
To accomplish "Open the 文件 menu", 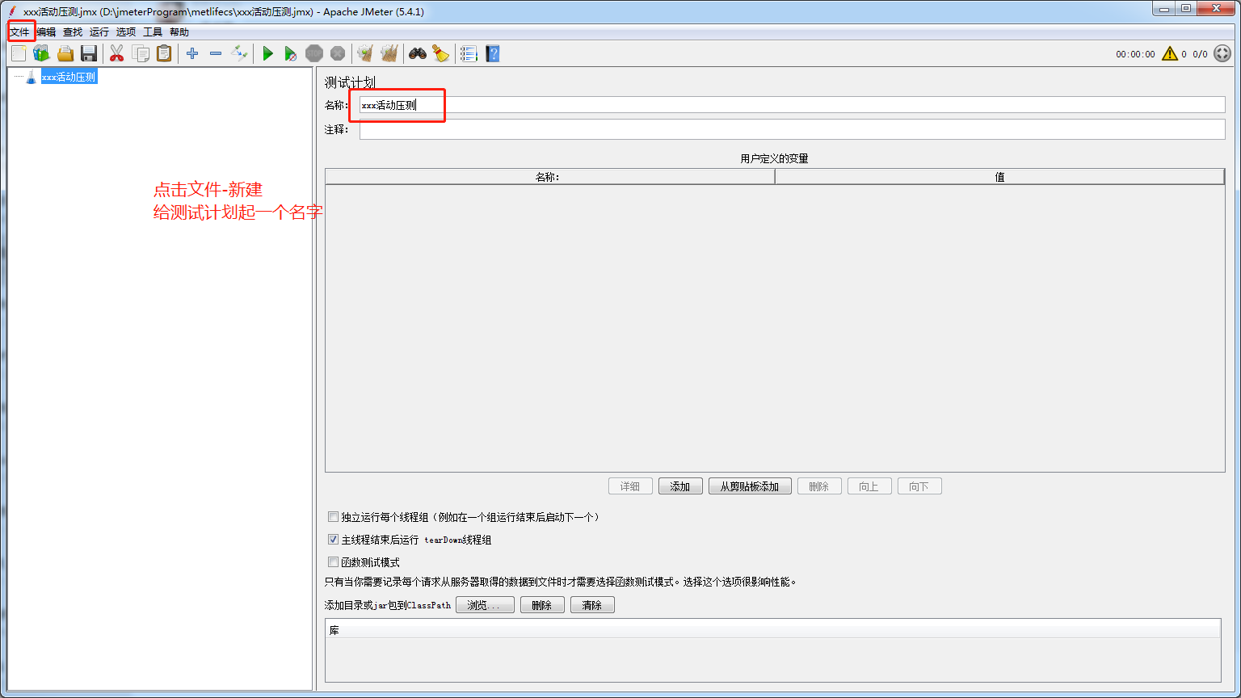I will pos(19,32).
